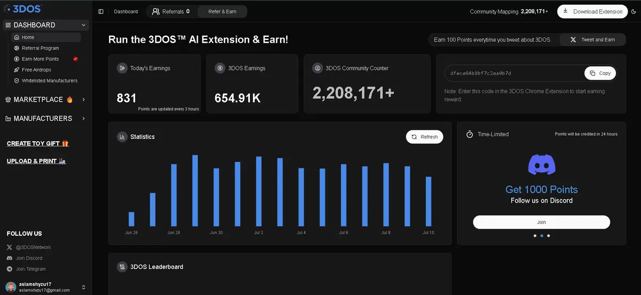Click the Today's Earnings icon

point(122,68)
